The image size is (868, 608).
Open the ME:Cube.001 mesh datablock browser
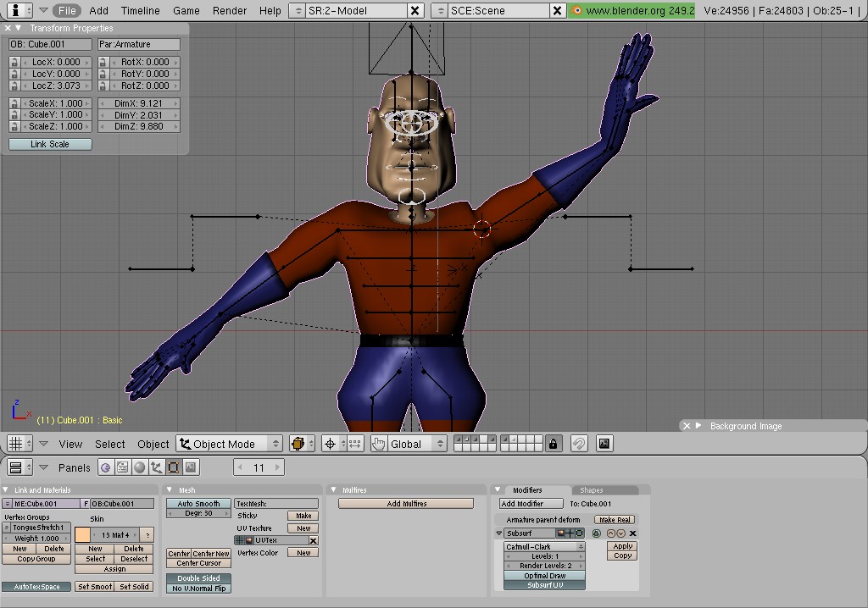7,504
